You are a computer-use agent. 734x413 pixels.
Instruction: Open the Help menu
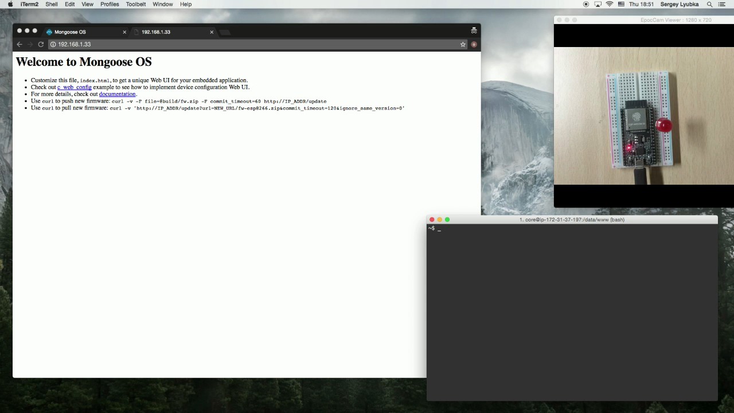(186, 4)
